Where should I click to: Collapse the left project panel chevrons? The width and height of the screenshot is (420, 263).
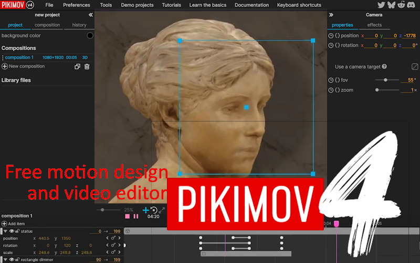90,15
